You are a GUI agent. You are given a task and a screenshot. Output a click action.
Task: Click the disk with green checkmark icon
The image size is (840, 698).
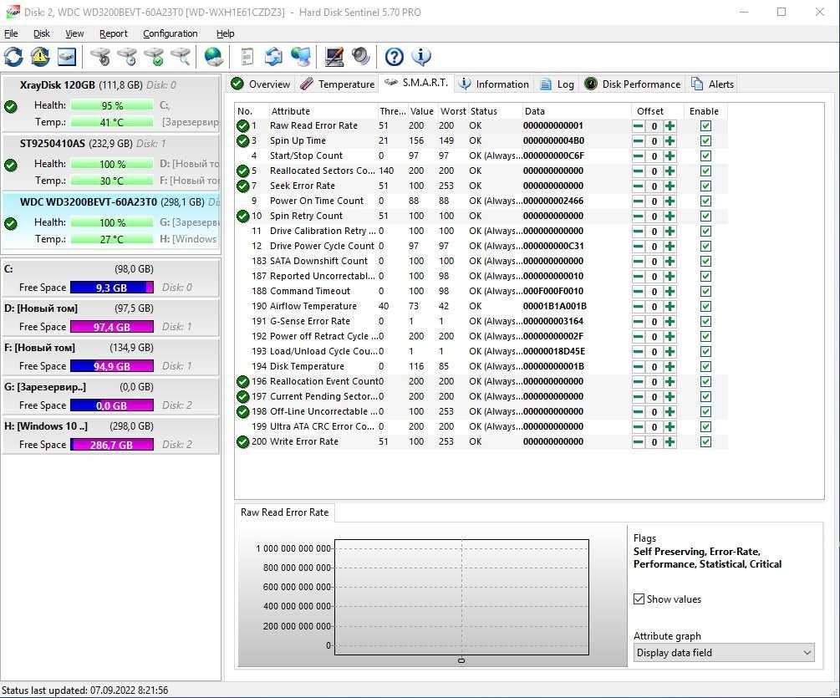point(155,57)
